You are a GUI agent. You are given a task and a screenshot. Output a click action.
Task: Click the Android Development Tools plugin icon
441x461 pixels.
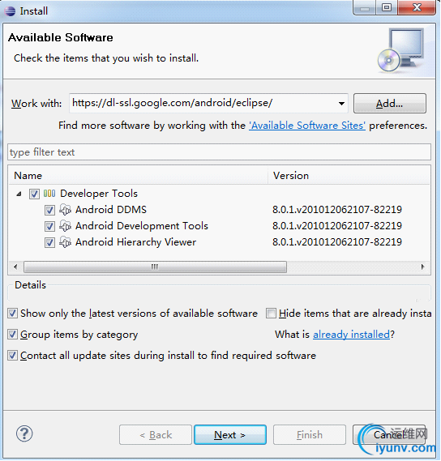pyautogui.click(x=66, y=226)
